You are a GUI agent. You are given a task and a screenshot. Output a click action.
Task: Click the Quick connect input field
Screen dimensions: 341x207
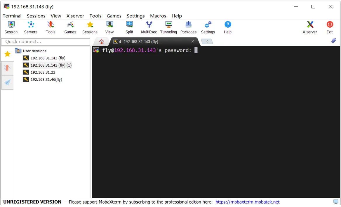[x=46, y=42]
